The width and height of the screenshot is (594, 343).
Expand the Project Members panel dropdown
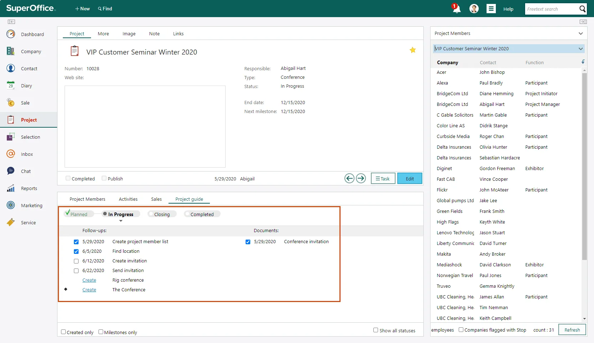click(581, 34)
